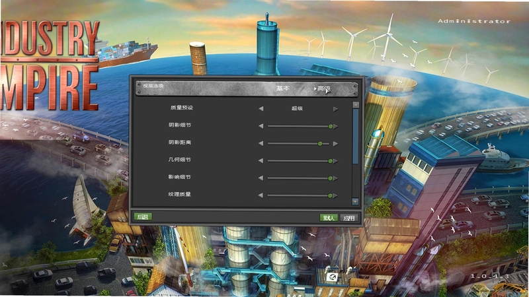The width and height of the screenshot is (529, 297).
Task: Decrease 质量预设 with the left arrow
Action: coord(261,109)
